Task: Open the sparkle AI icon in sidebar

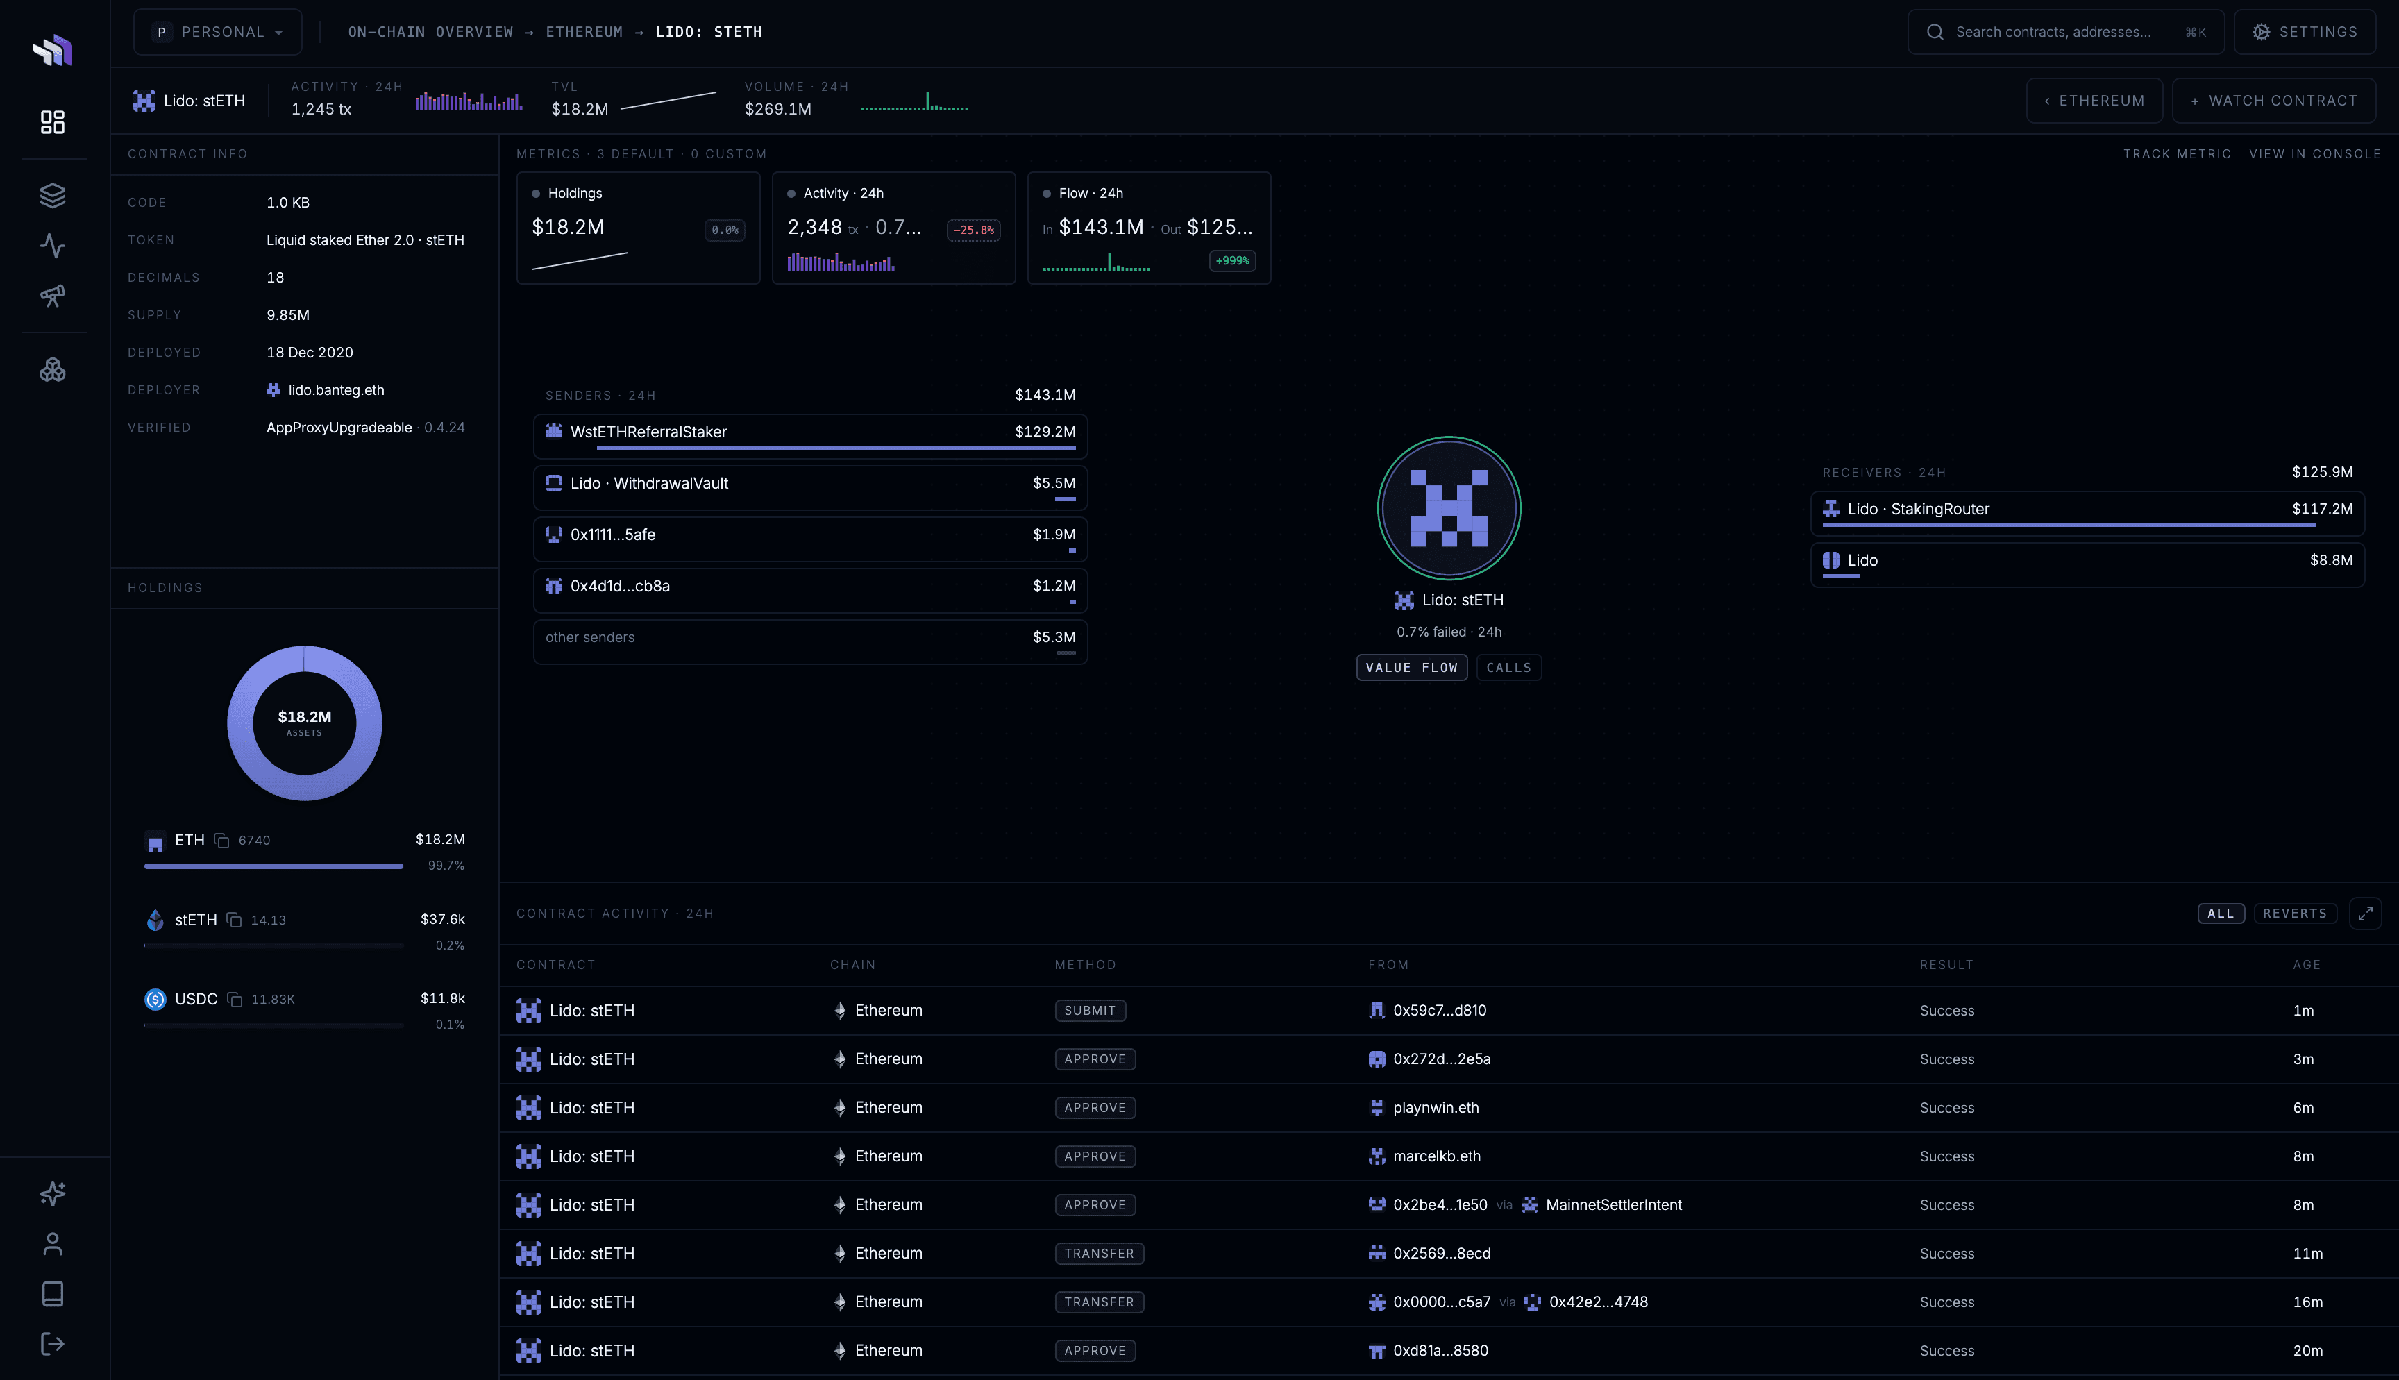Action: [x=53, y=1193]
